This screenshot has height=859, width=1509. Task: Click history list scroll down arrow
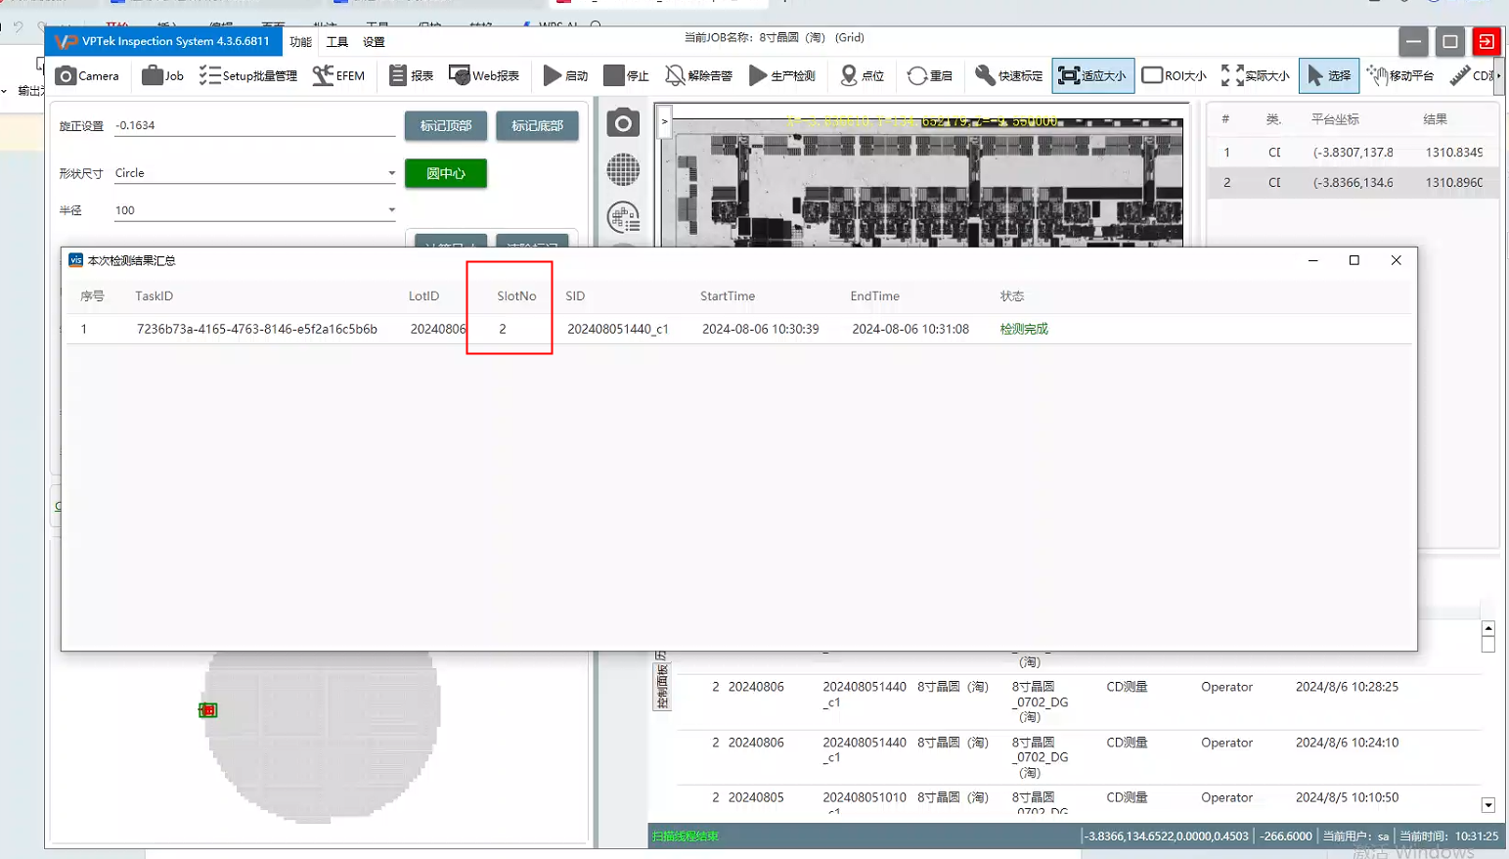click(1487, 805)
